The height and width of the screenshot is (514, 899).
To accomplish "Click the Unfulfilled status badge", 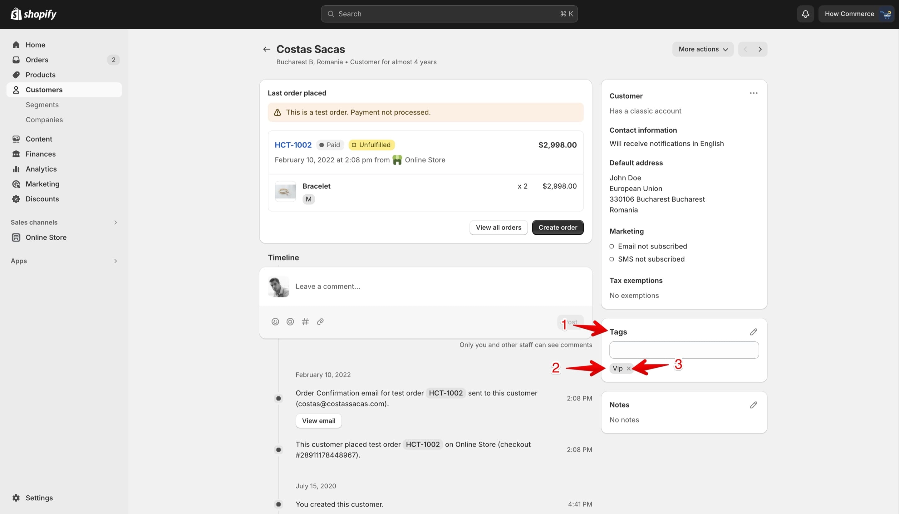I will (371, 145).
